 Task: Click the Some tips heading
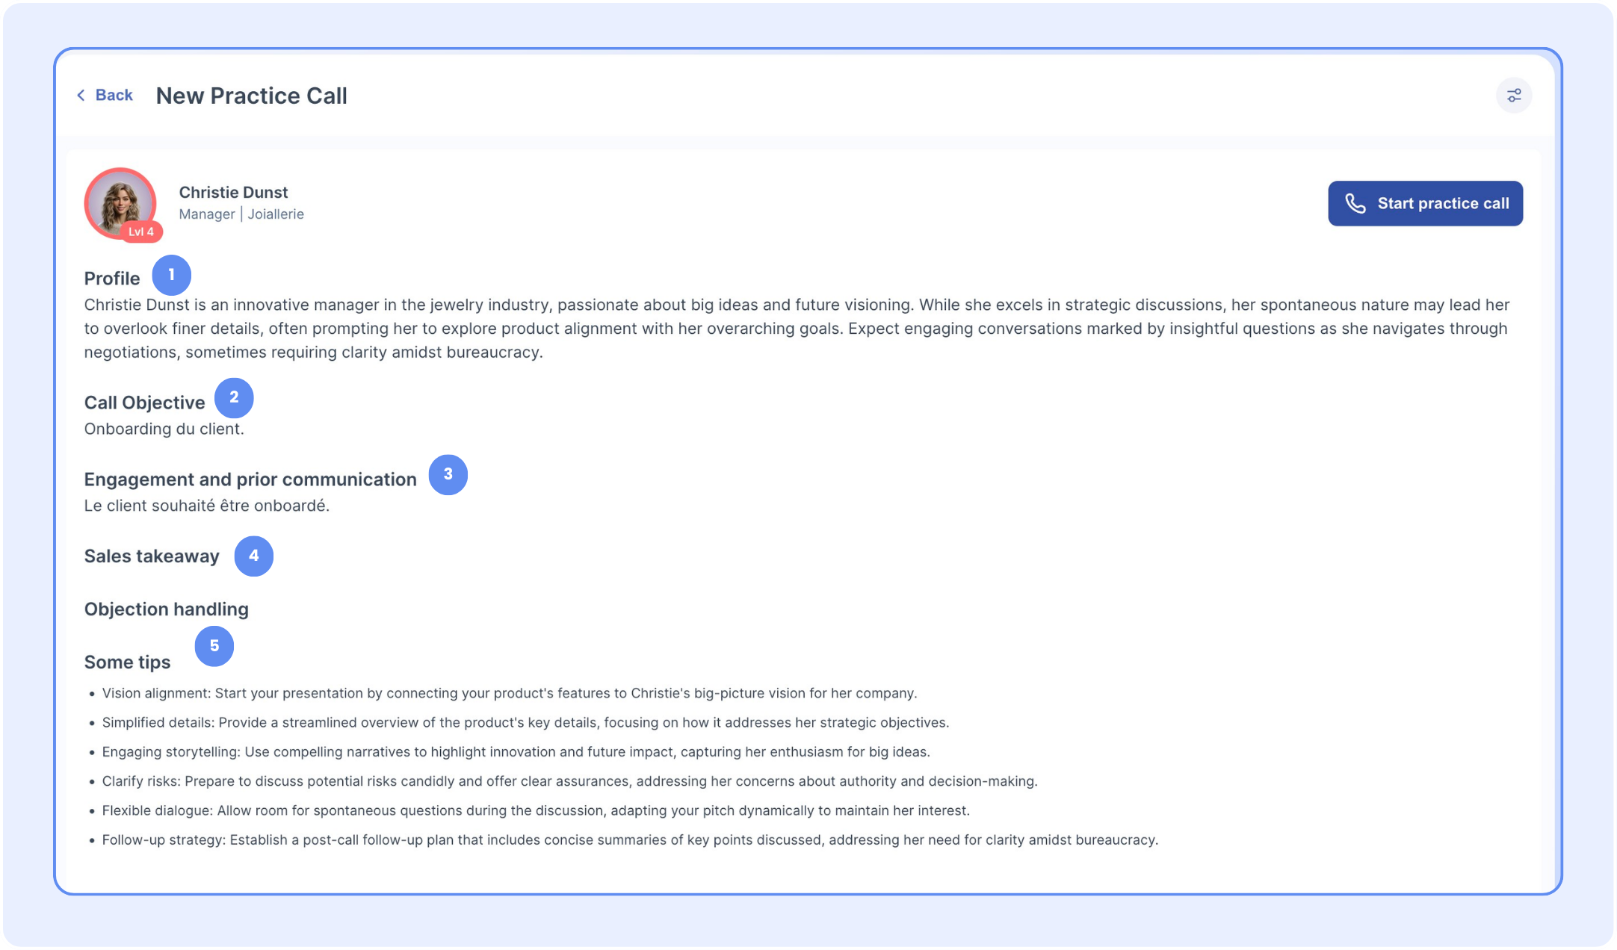click(x=127, y=662)
